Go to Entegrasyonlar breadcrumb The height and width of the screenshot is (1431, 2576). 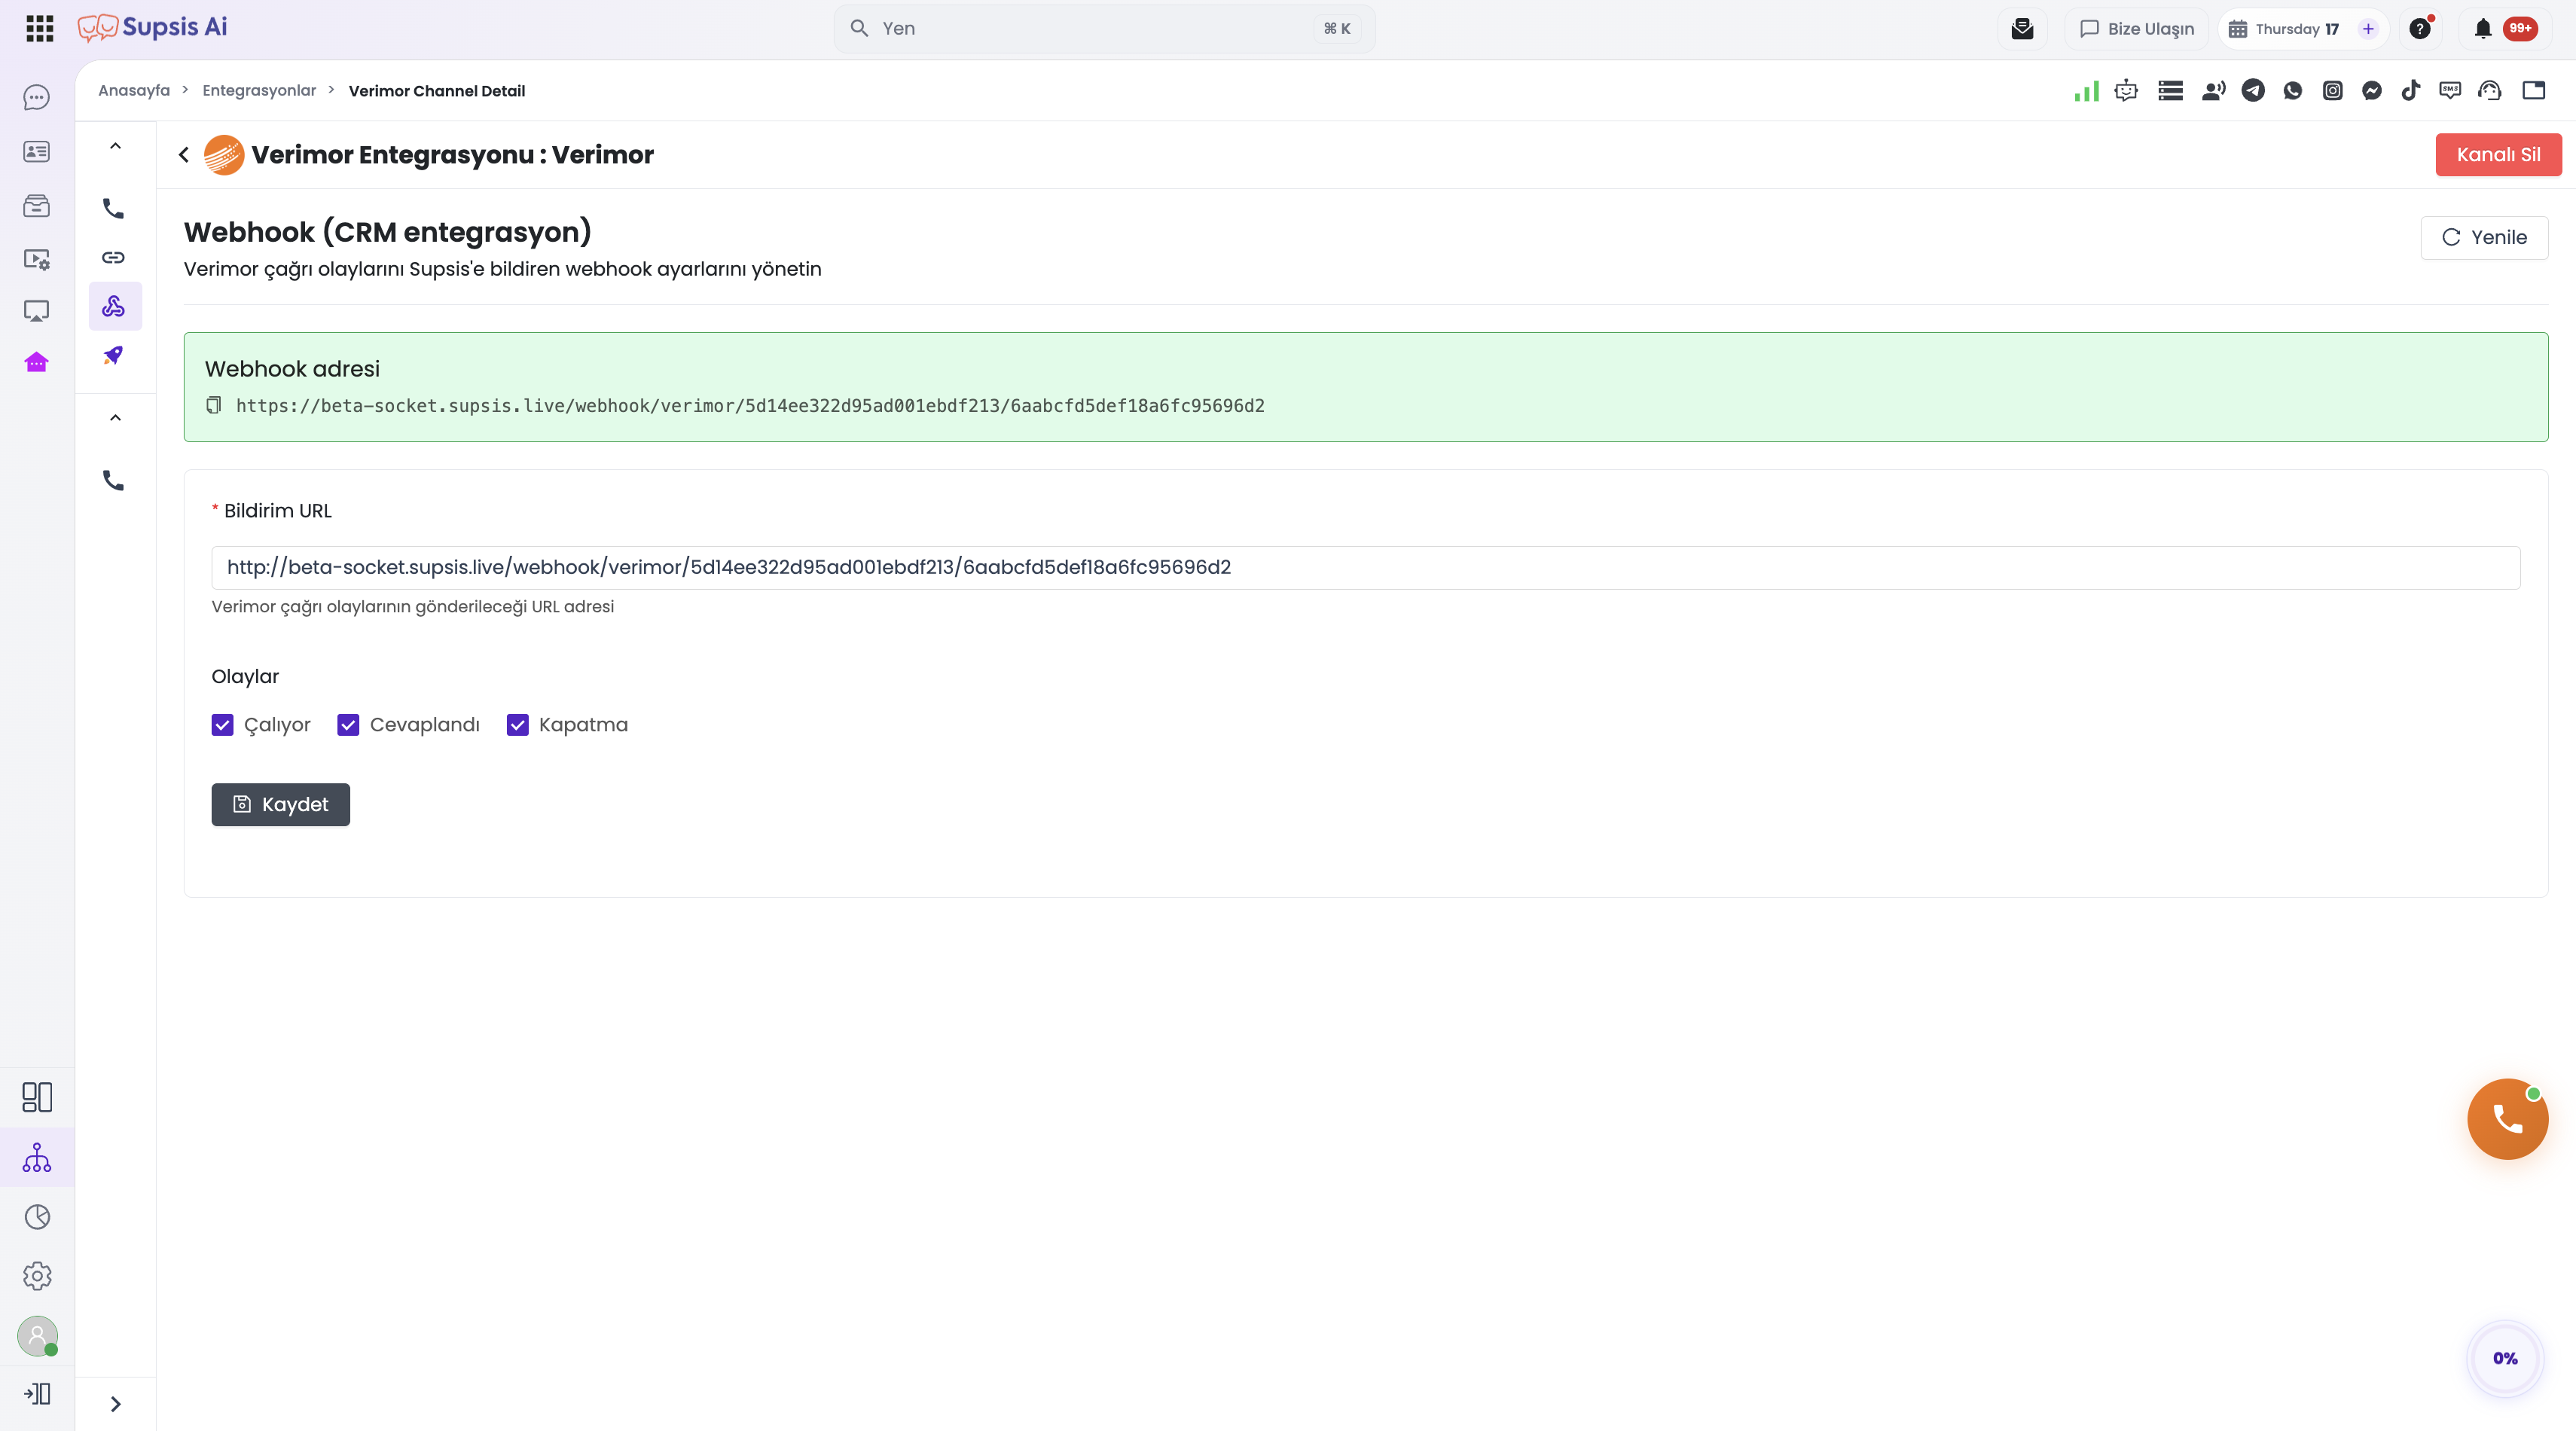point(259,91)
